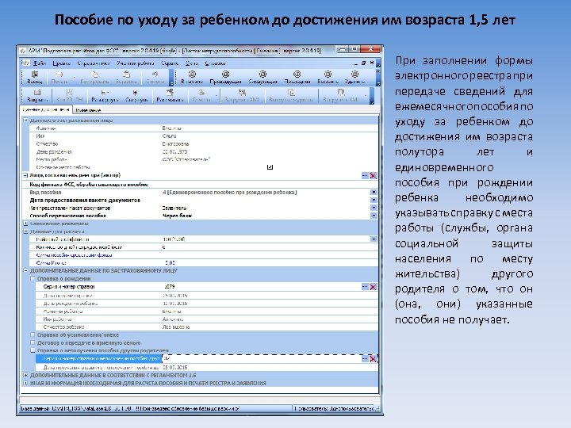Click the Отмена (undo) toolbar icon
Viewport: 571px width, 428px height.
155,77
